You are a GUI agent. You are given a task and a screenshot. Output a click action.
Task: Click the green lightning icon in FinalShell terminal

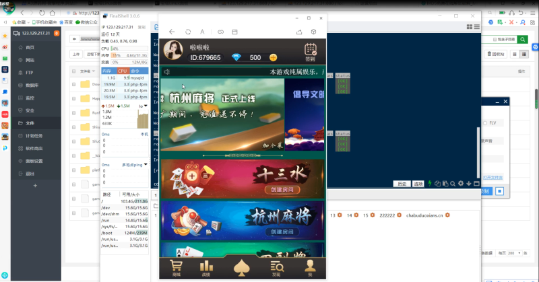tap(430, 184)
